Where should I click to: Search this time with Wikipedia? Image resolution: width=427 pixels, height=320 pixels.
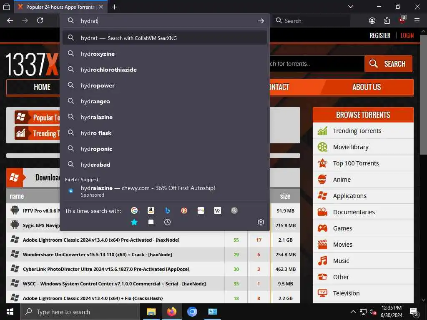pyautogui.click(x=218, y=210)
